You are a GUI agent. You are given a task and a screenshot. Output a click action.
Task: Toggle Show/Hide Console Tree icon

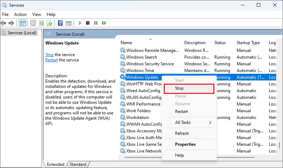(x=23, y=23)
